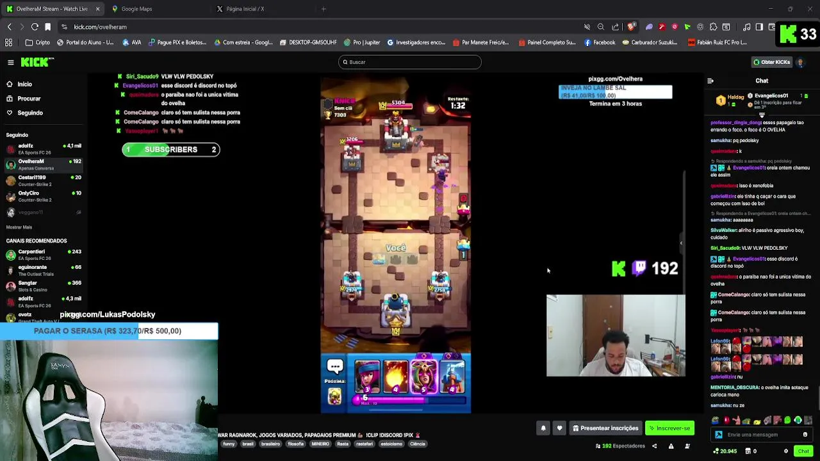The width and height of the screenshot is (820, 461).
Task: Click Presentear inscrições button
Action: [x=605, y=428]
